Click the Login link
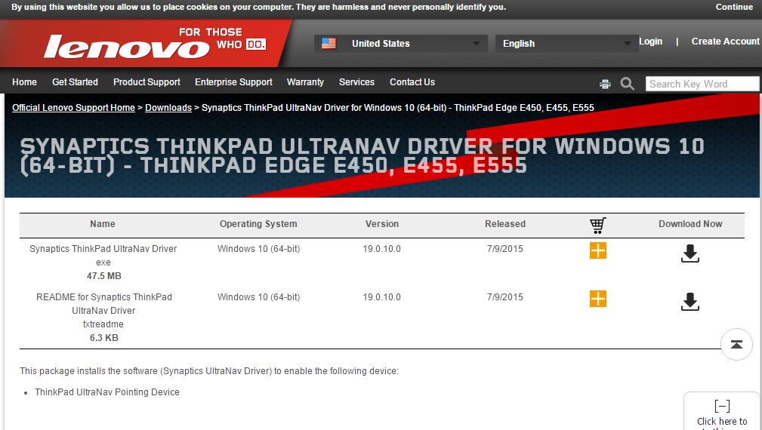762x430 pixels. coord(651,41)
